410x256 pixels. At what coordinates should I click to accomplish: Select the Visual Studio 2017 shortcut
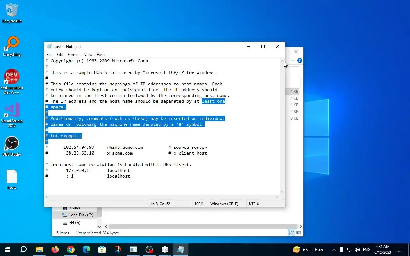[12, 115]
